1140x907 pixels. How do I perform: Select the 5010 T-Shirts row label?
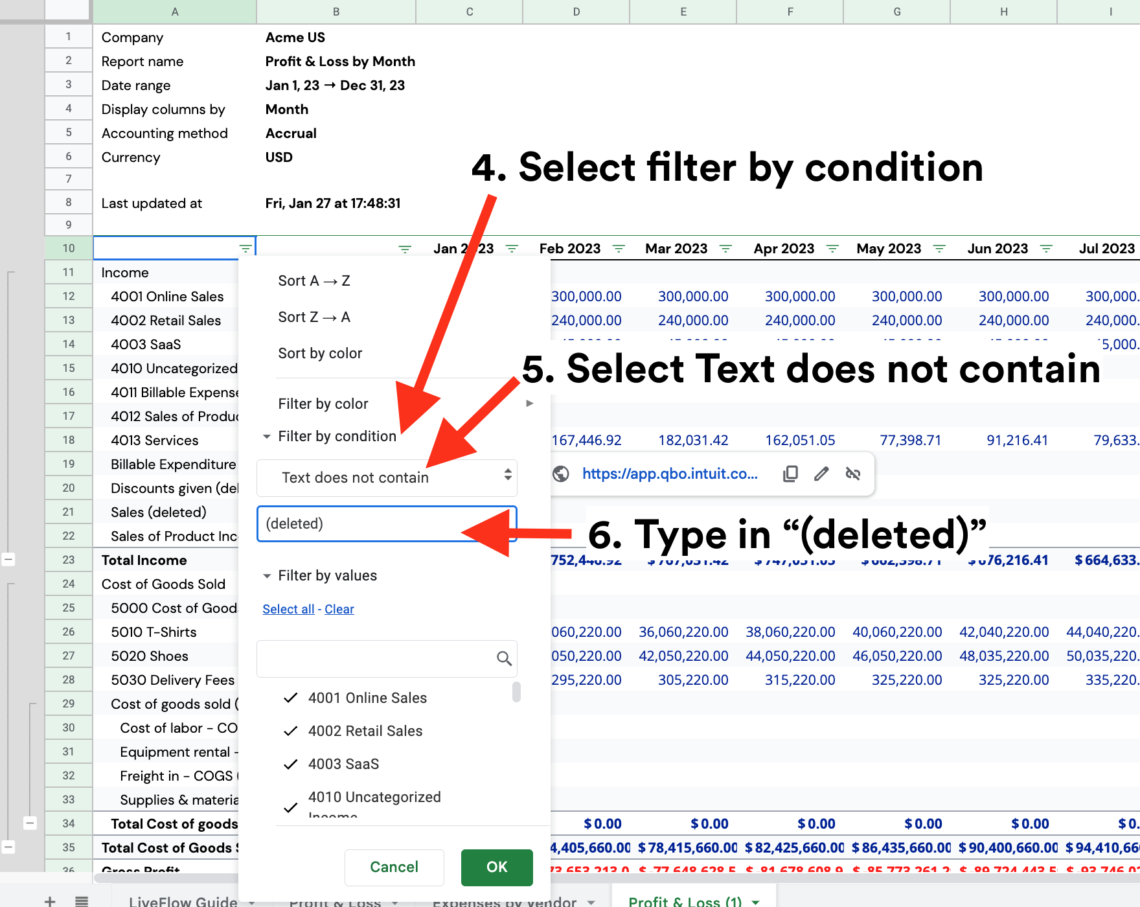coord(154,632)
